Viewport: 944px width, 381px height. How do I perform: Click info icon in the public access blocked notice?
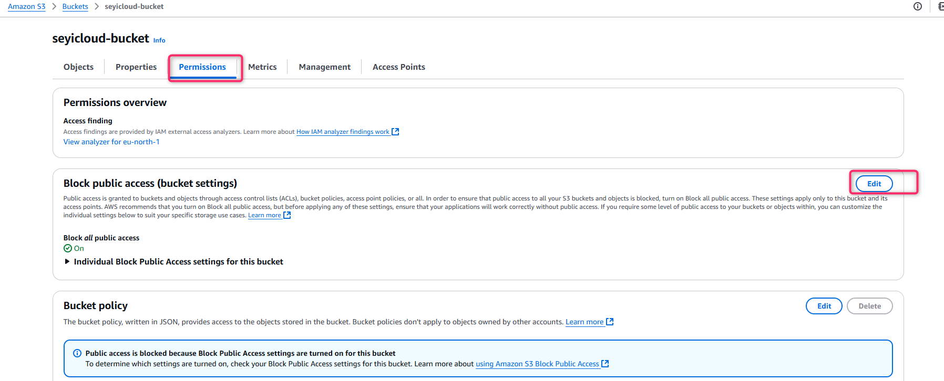[x=77, y=353]
